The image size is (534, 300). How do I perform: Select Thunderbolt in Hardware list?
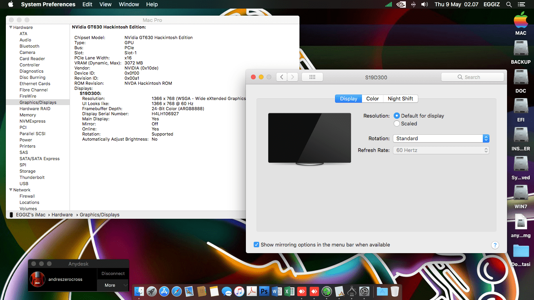point(32,177)
